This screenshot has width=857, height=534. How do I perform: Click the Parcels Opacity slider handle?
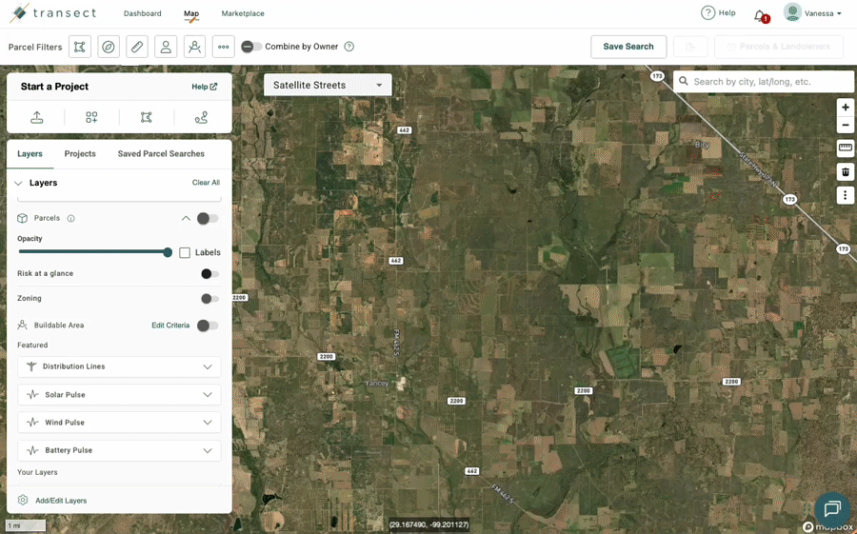168,252
